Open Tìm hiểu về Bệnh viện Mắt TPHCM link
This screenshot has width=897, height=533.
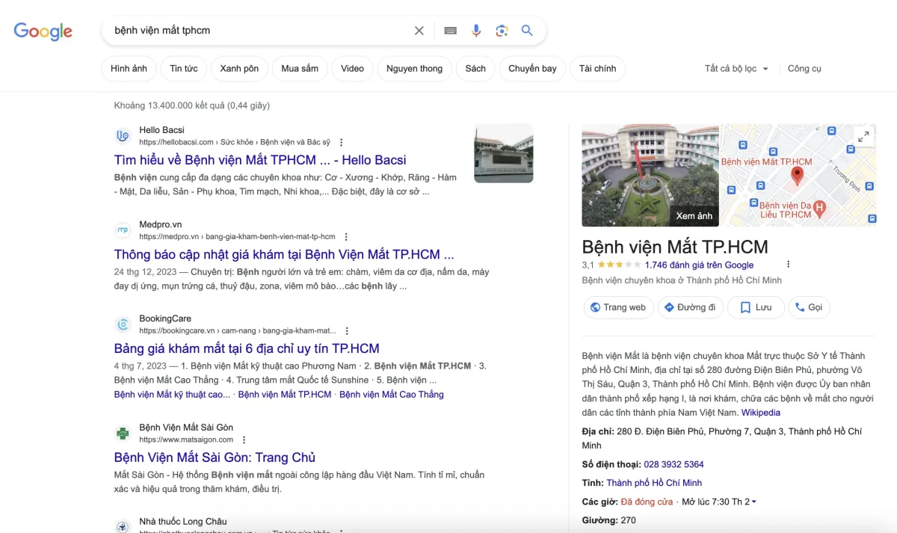pos(260,160)
